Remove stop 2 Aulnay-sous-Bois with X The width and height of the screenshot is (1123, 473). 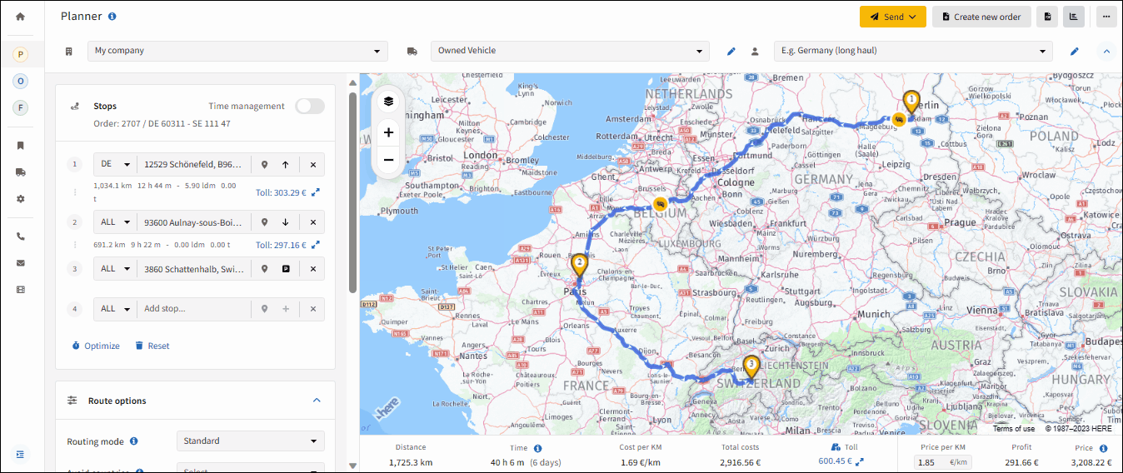[313, 222]
